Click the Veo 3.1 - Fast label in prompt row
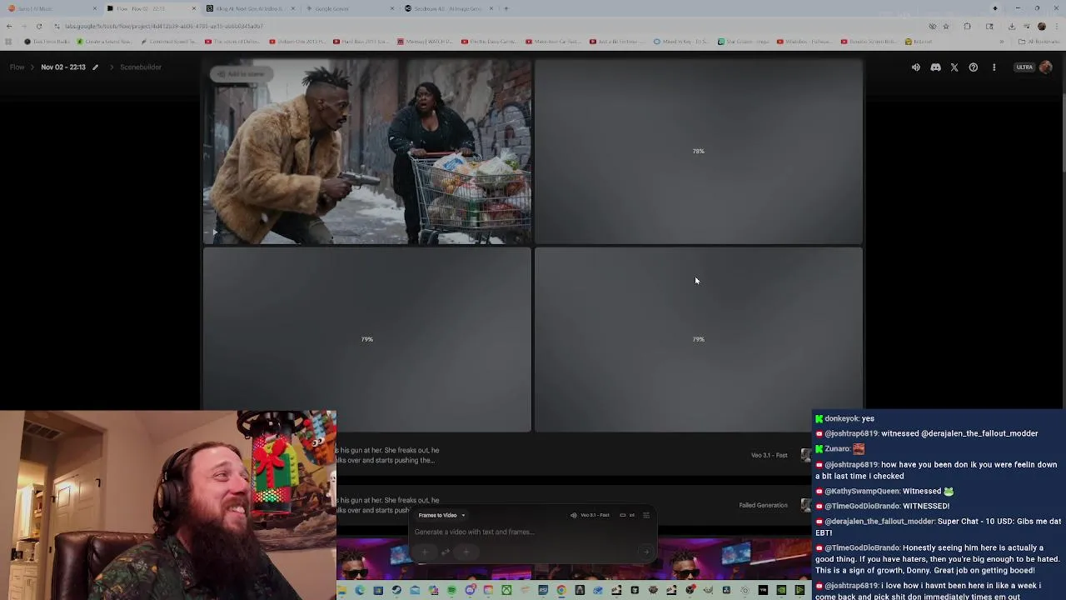Image resolution: width=1066 pixels, height=600 pixels. (x=769, y=455)
